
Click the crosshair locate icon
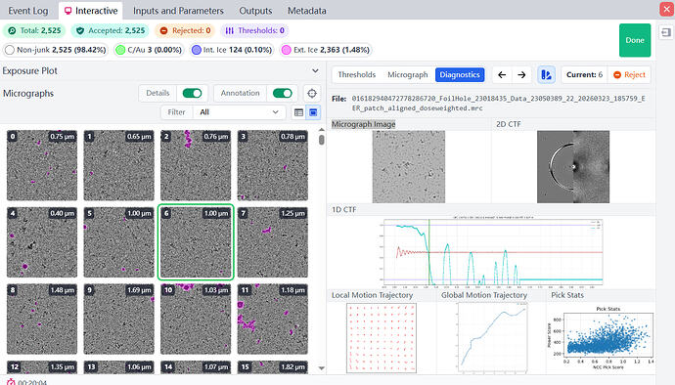click(312, 93)
